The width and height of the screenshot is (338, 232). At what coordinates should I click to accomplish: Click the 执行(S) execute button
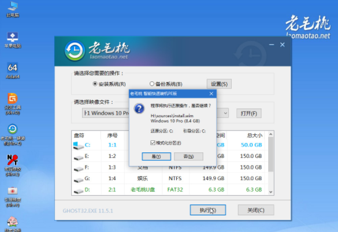(x=208, y=210)
